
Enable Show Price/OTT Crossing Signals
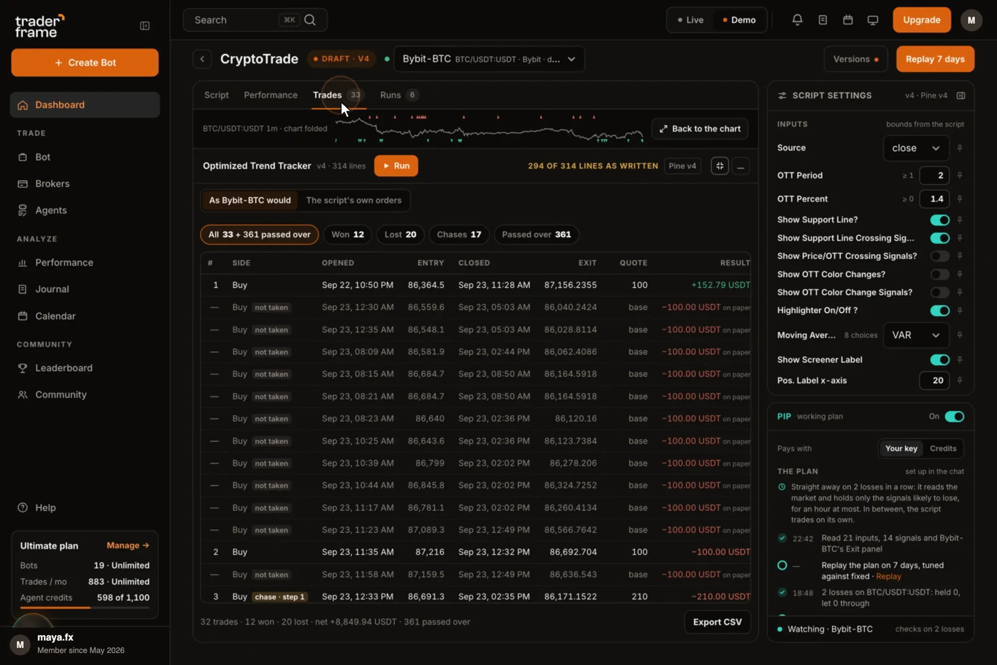click(x=940, y=256)
